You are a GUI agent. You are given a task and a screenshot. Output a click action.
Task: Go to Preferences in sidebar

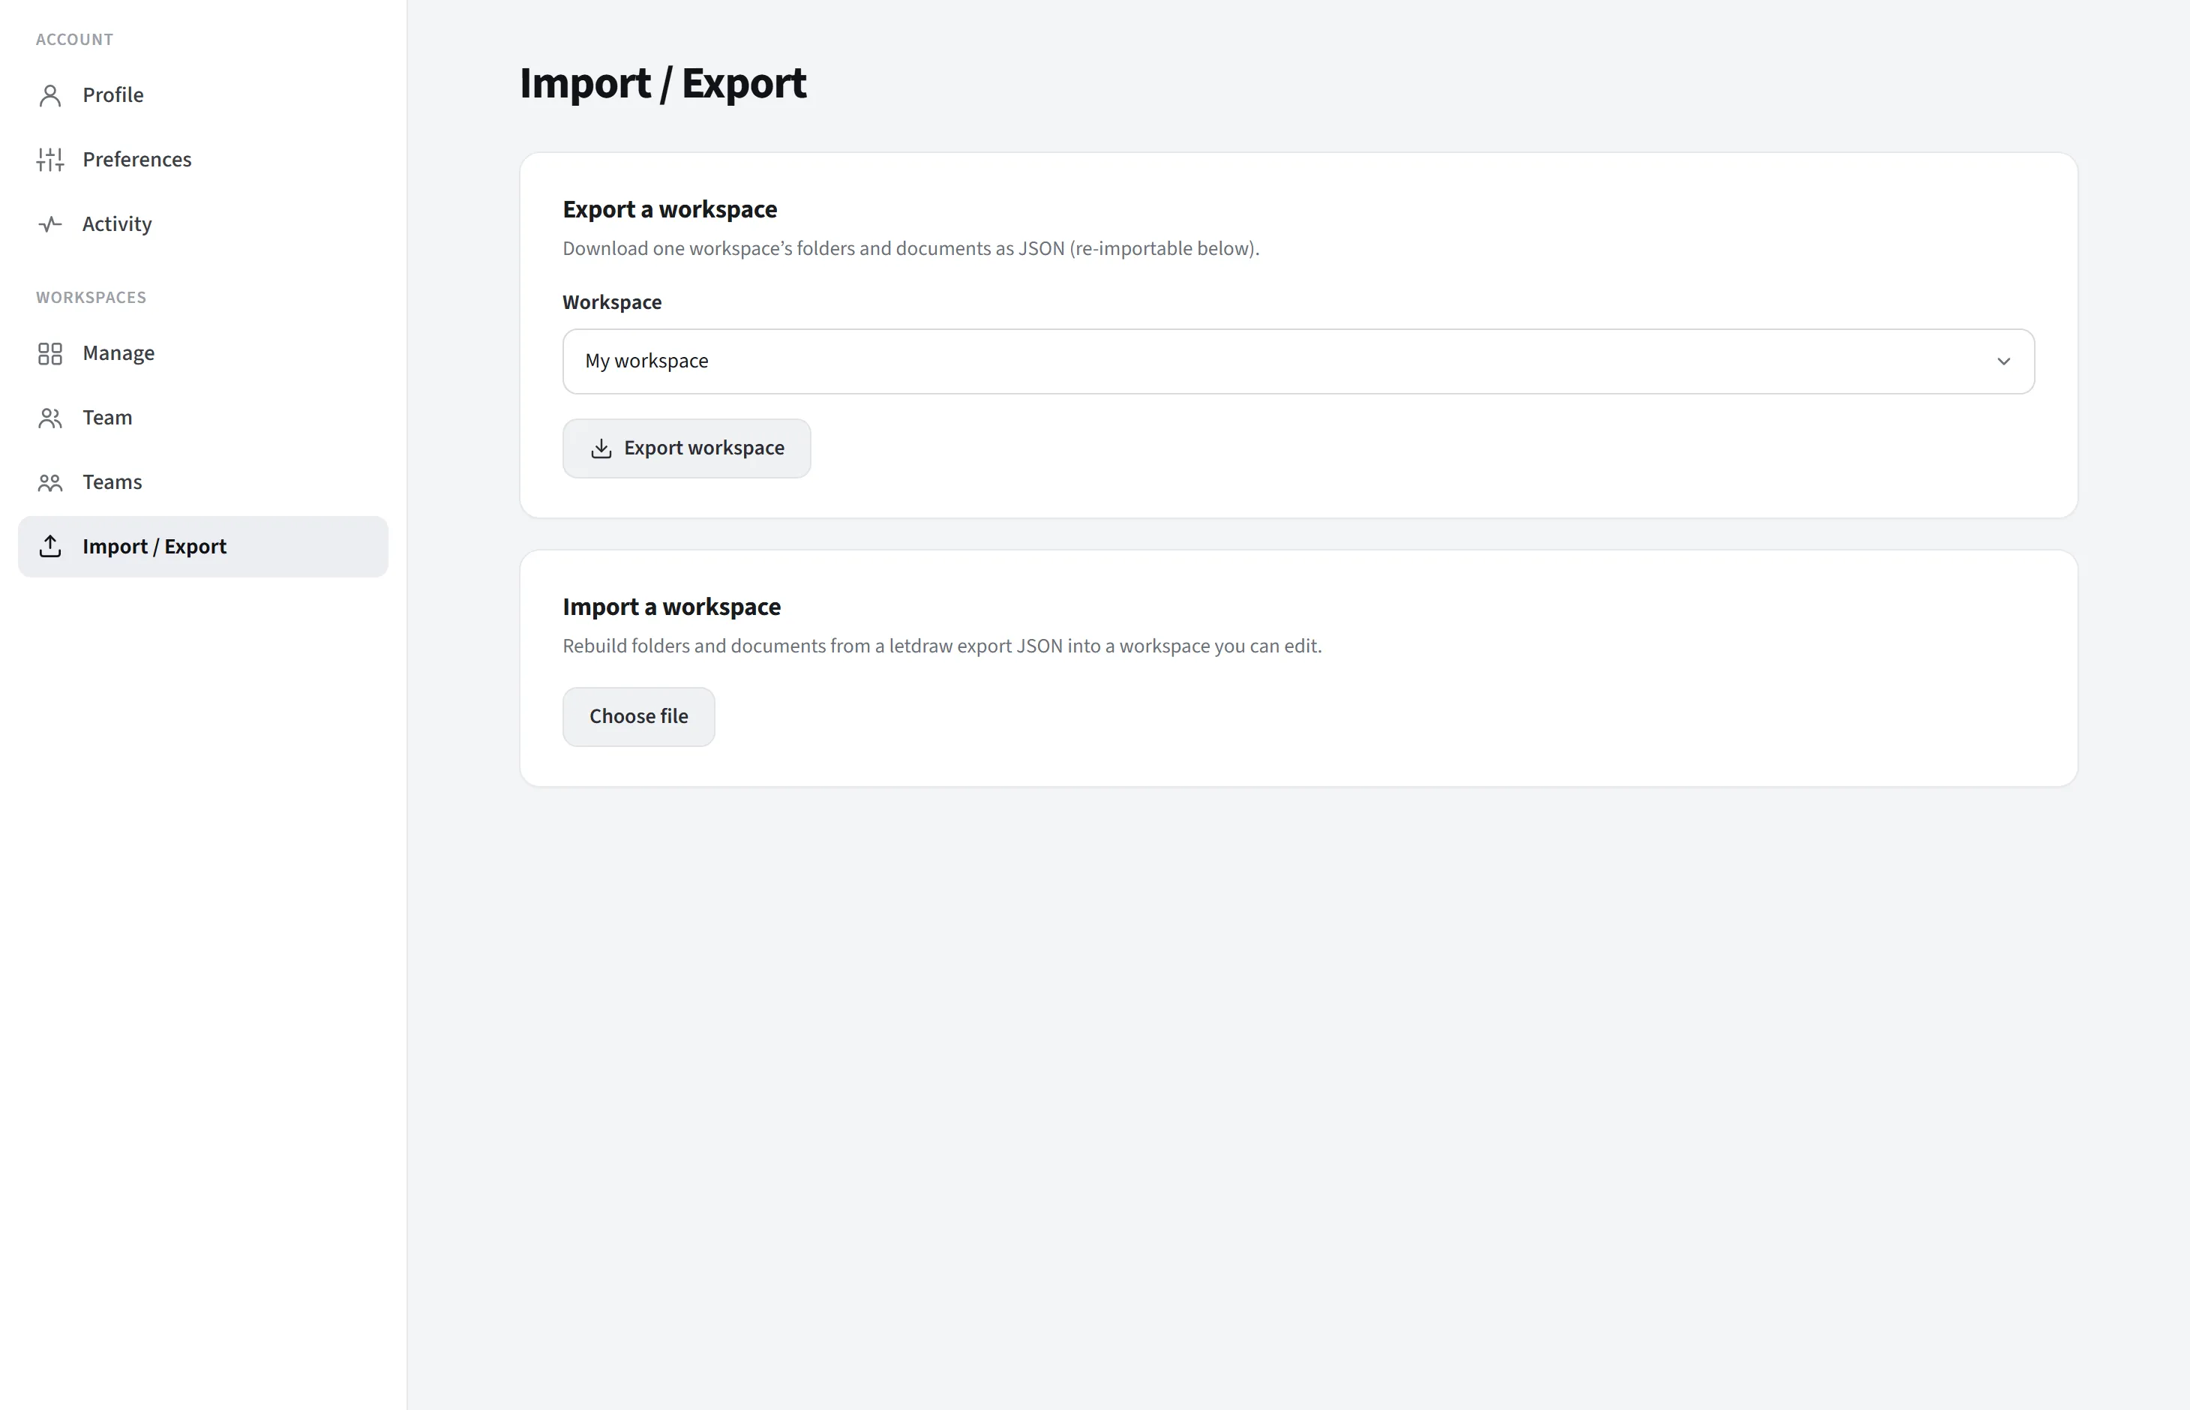click(203, 159)
